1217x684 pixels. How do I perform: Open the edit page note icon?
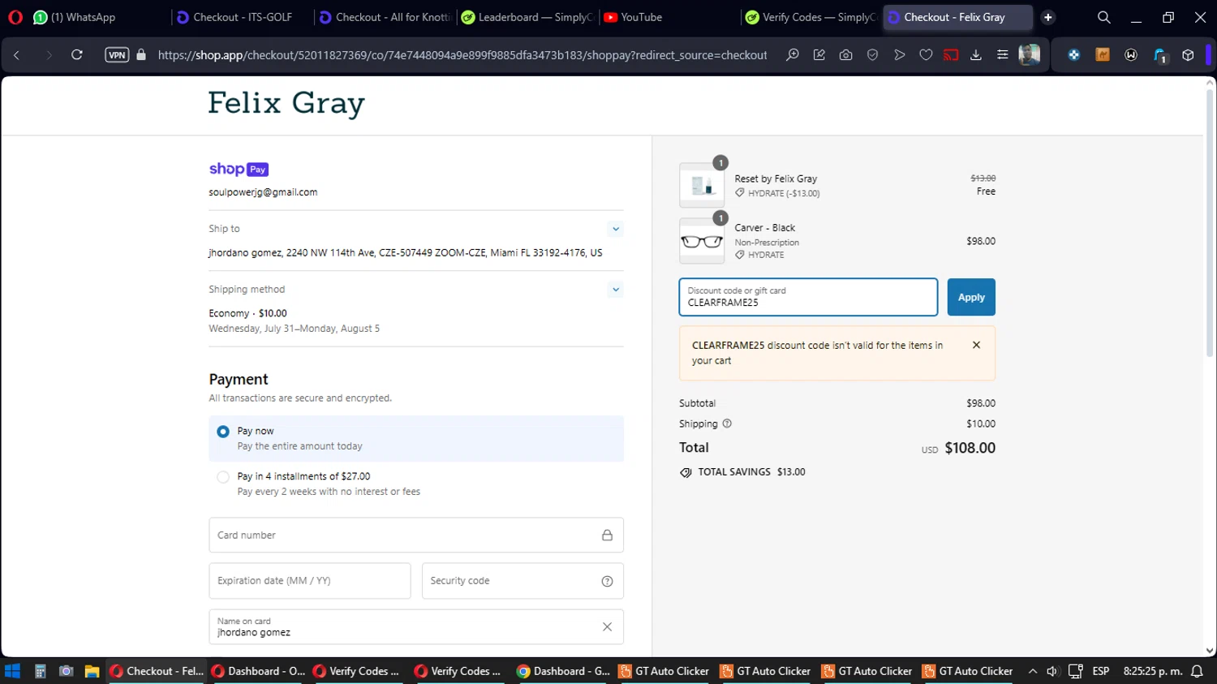[819, 55]
